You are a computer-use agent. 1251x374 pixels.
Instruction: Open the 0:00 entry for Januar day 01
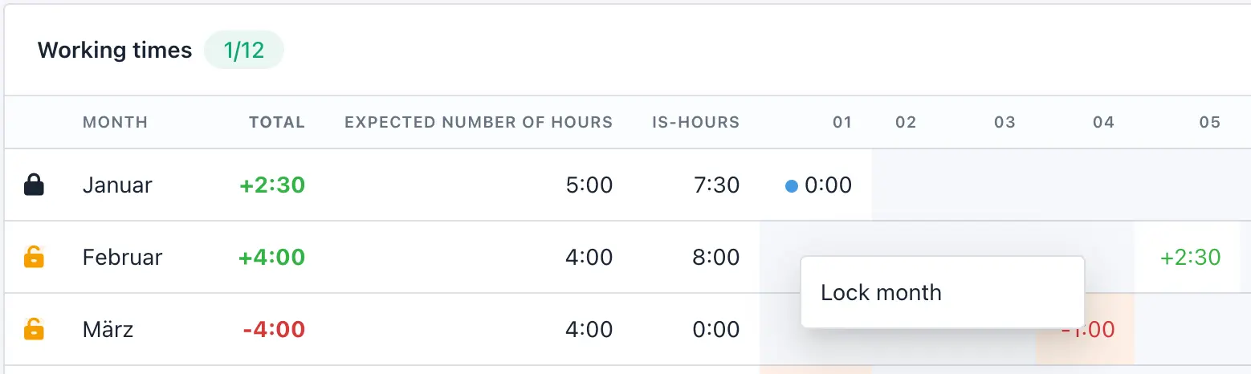(x=828, y=185)
